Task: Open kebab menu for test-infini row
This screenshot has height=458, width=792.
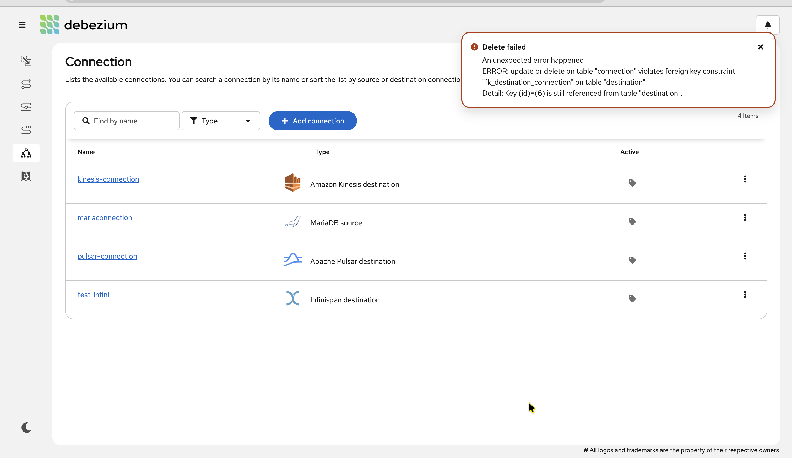Action: pos(745,295)
